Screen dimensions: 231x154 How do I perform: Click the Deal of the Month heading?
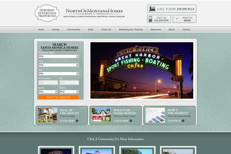tap(69, 112)
